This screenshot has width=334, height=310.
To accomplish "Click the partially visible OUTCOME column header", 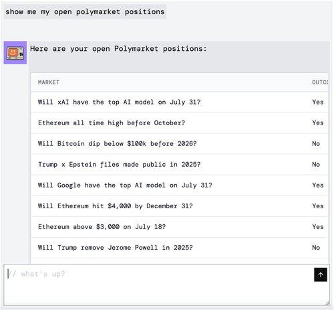I will (320, 82).
